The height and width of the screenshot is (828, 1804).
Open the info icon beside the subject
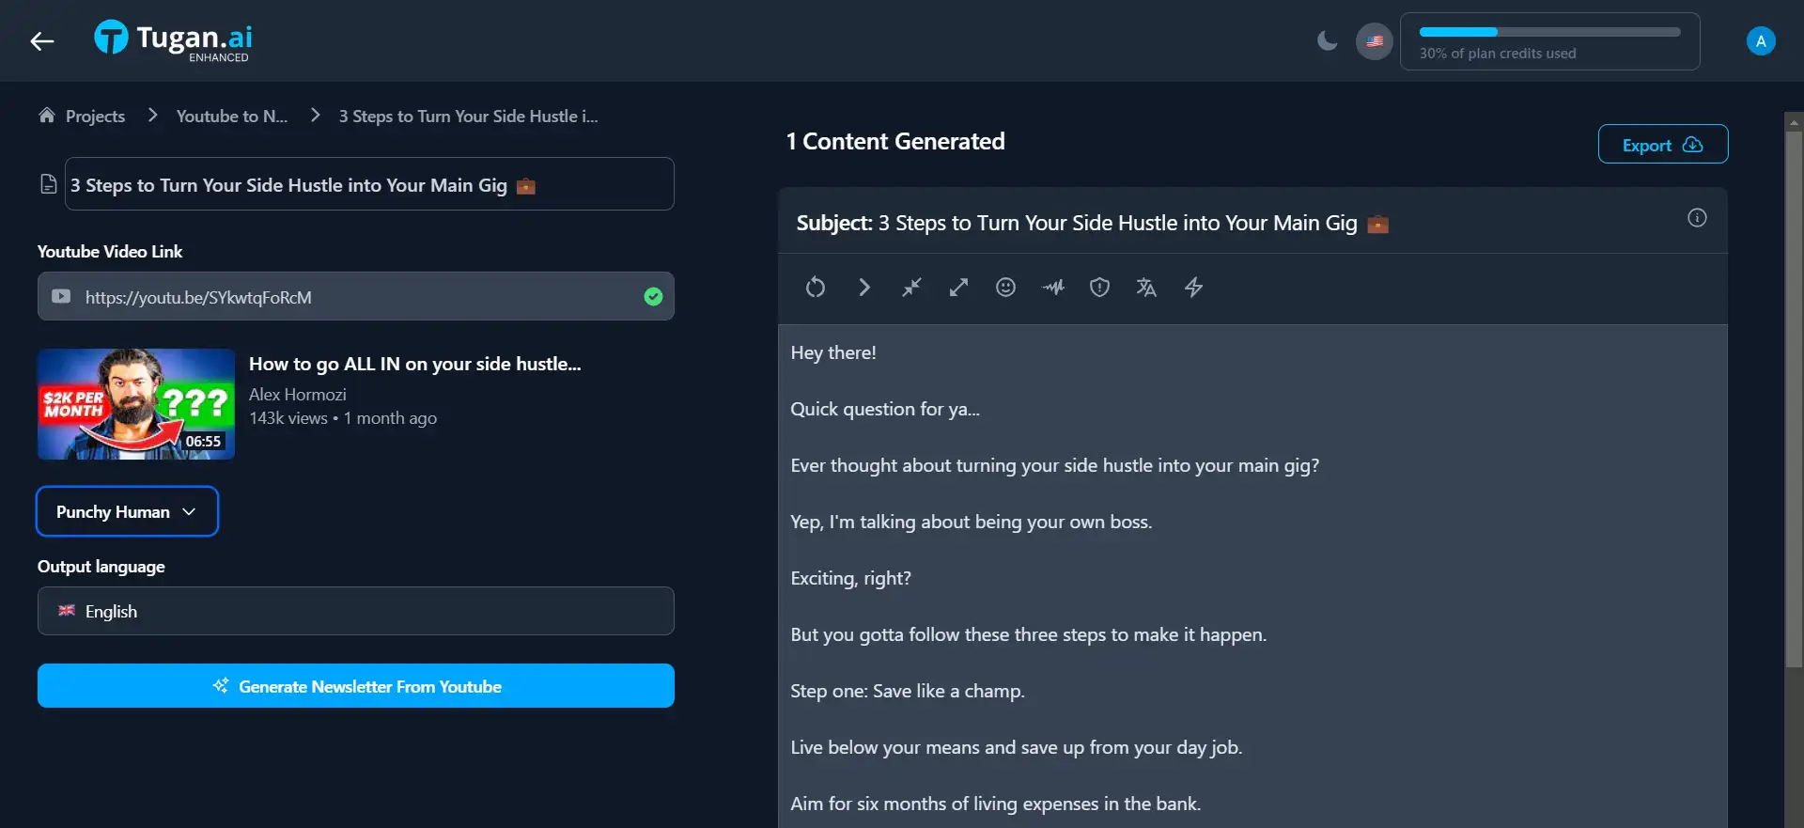coord(1697,218)
